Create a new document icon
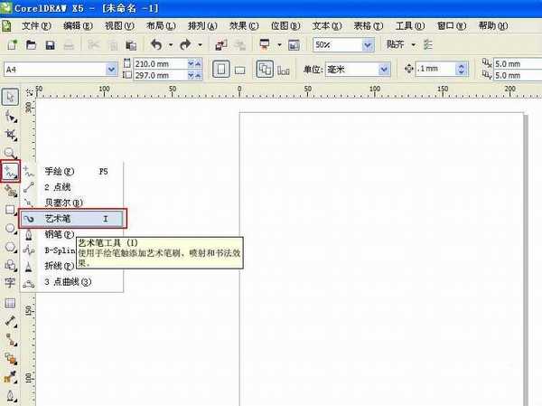Viewport: 542px width, 406px height. click(x=12, y=45)
